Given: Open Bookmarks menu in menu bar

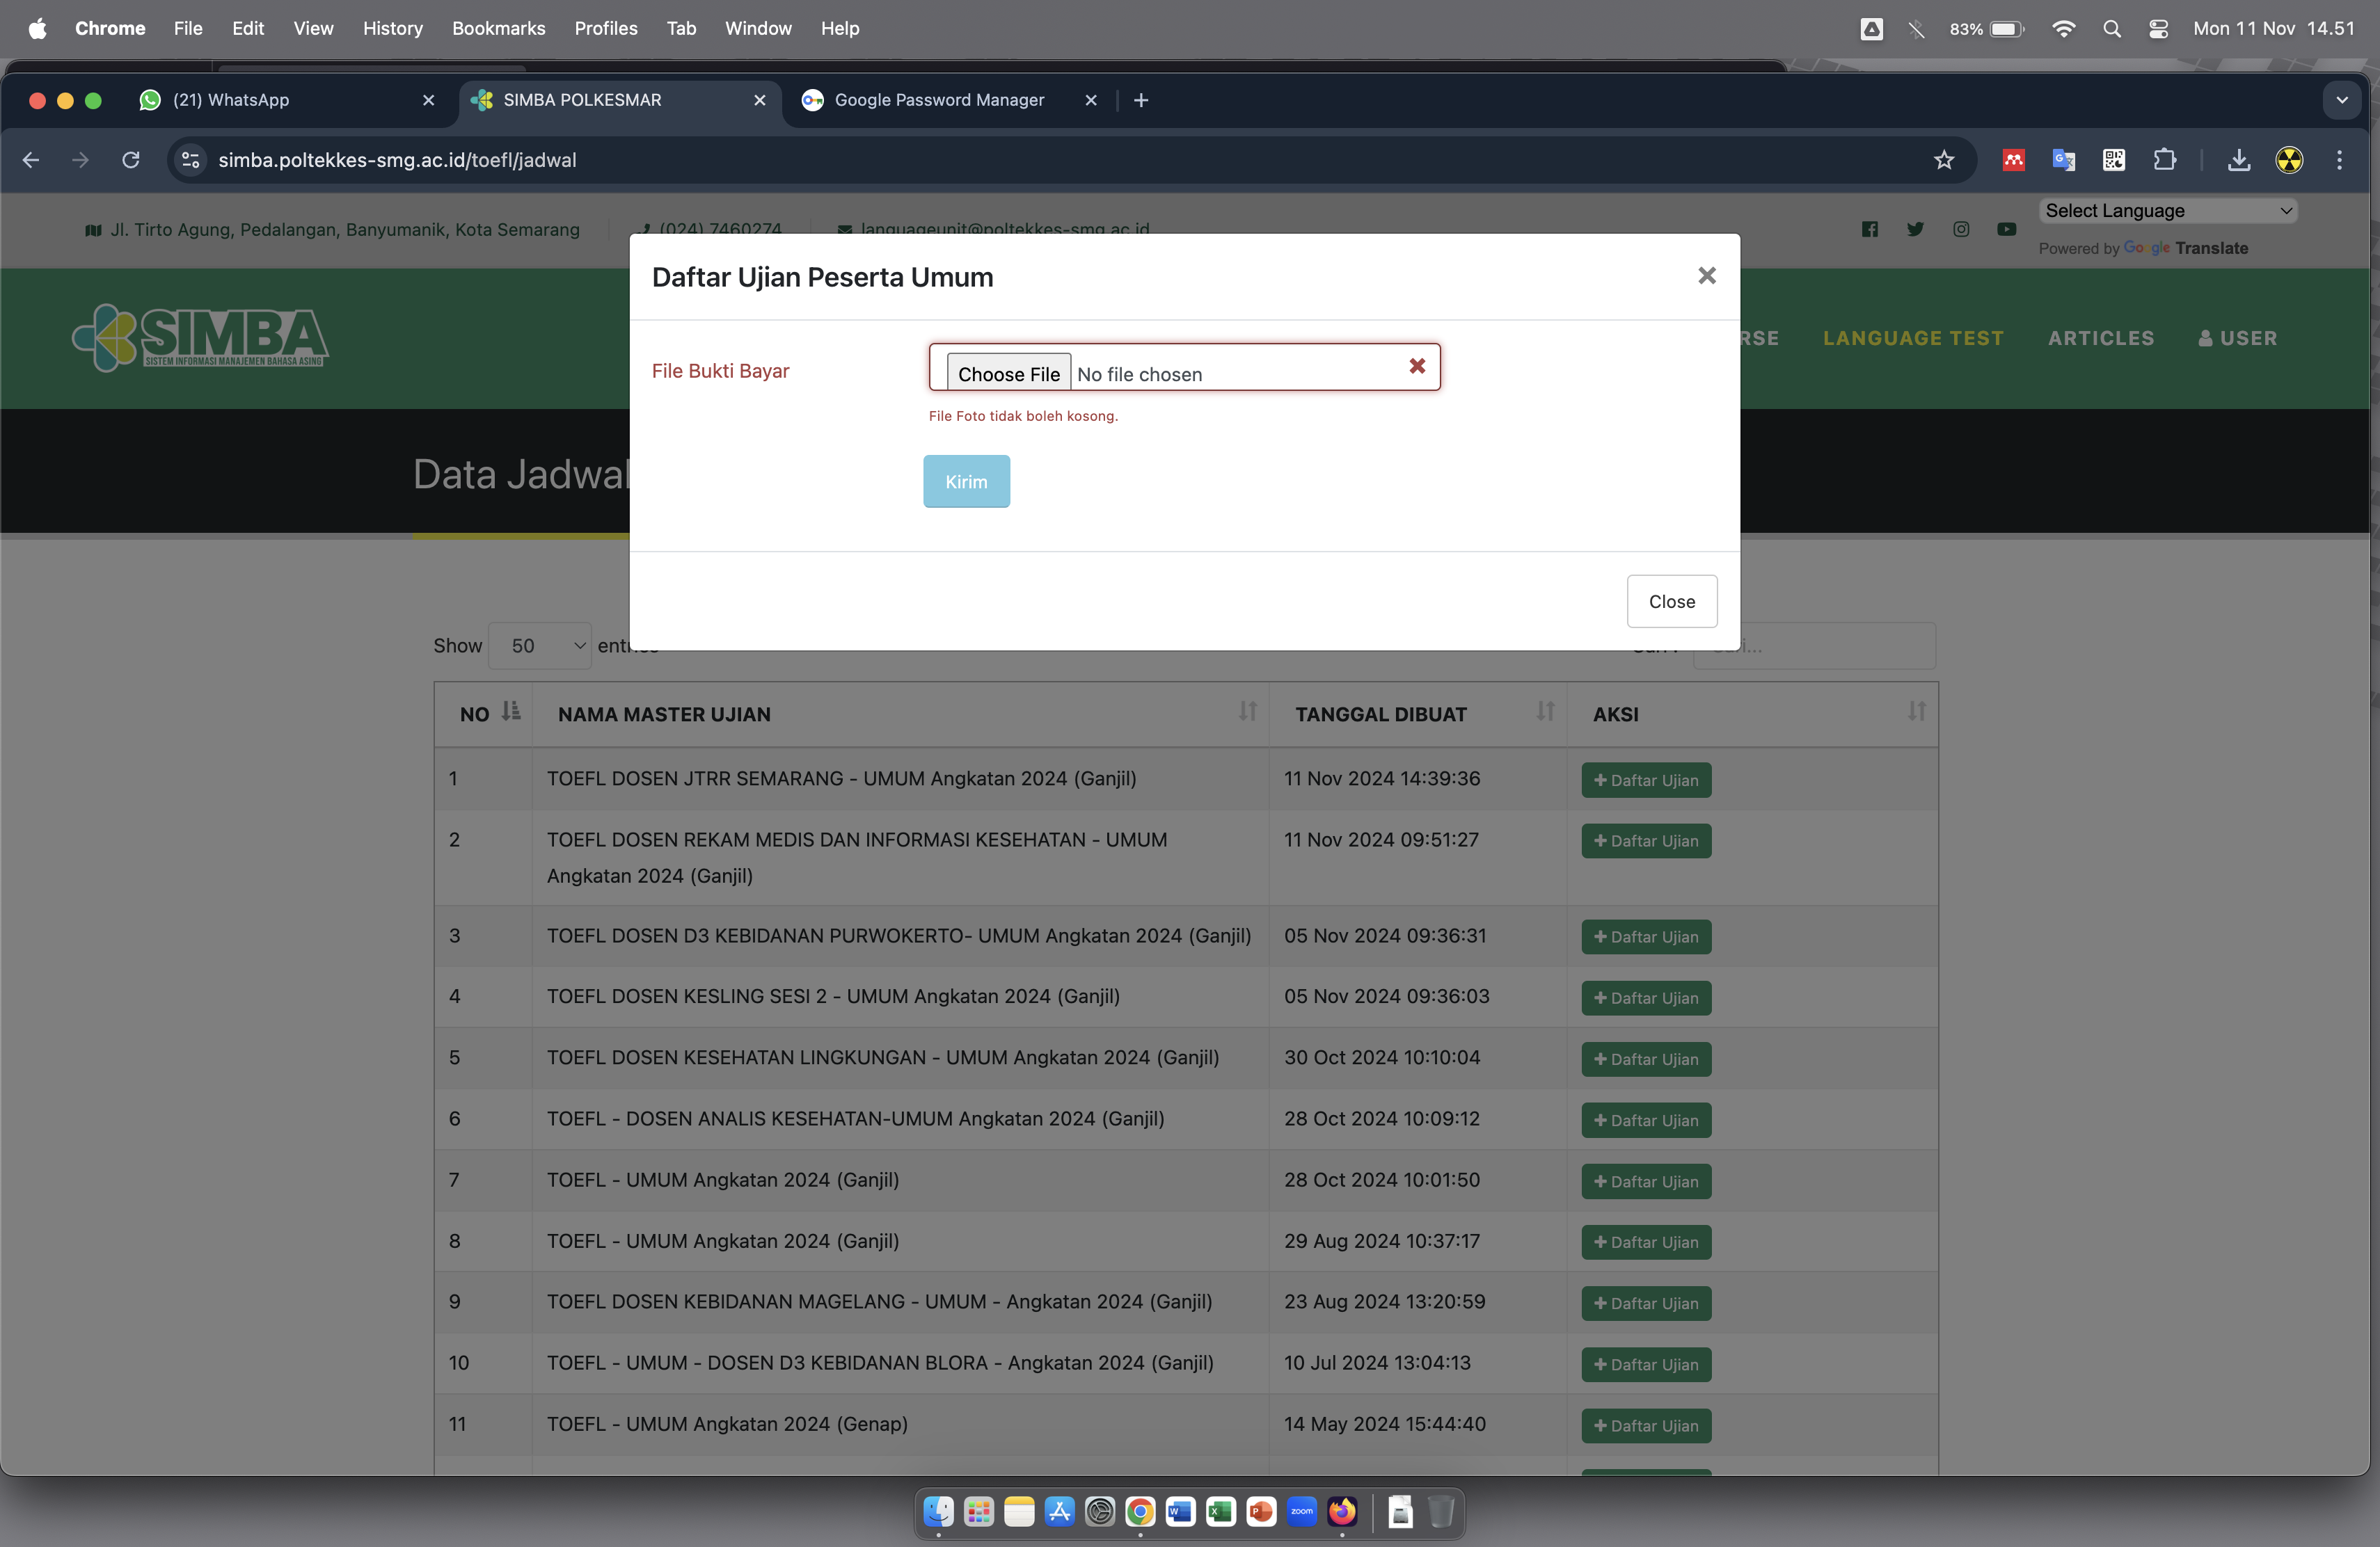Looking at the screenshot, I should pyautogui.click(x=498, y=28).
